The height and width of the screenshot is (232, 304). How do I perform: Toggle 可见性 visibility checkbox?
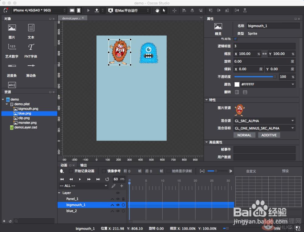[x=236, y=39]
